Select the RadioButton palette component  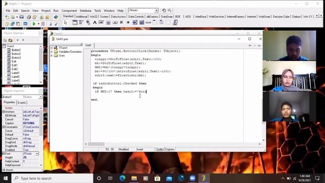click(128, 22)
